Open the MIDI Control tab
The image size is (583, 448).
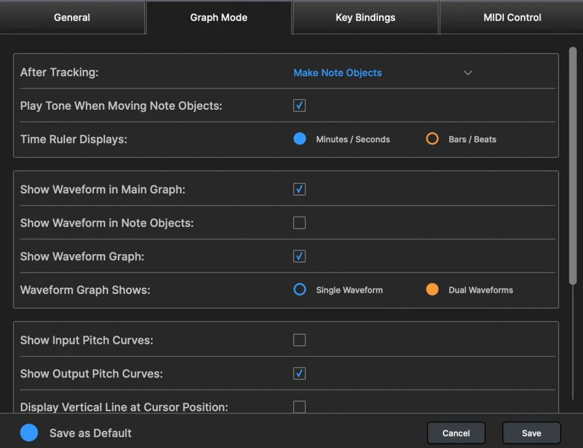512,17
